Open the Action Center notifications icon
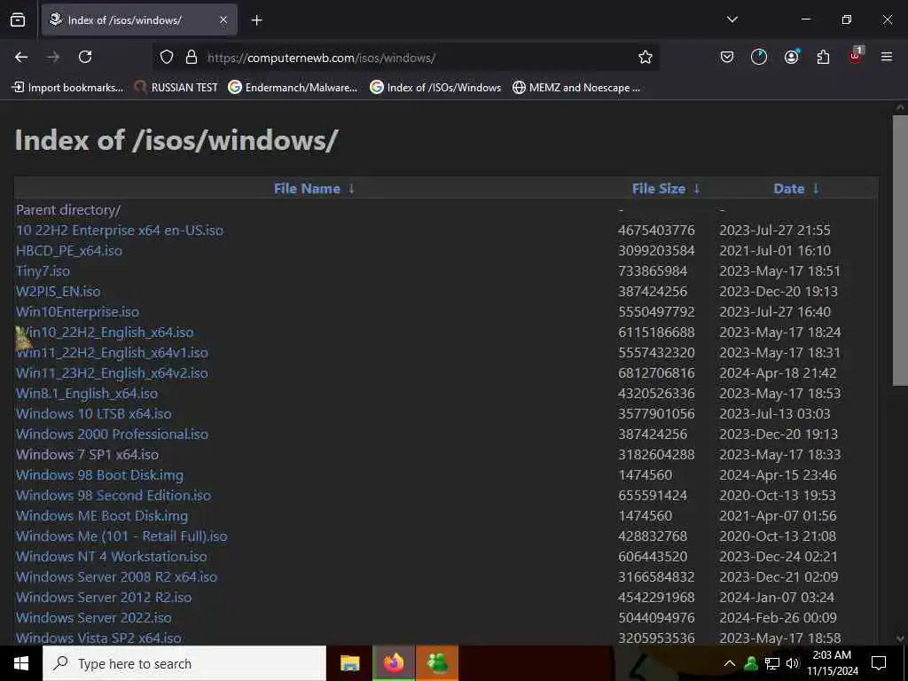The image size is (908, 681). pyautogui.click(x=879, y=663)
